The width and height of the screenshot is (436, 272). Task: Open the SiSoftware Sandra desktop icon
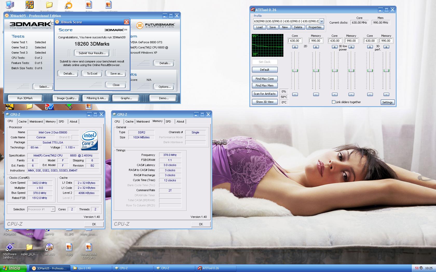10,251
